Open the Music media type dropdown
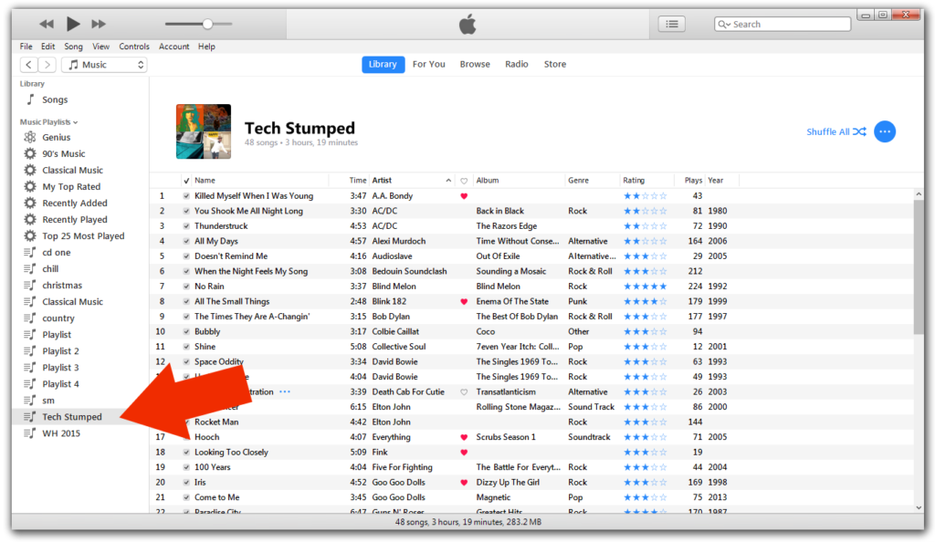The width and height of the screenshot is (935, 542). 104,64
